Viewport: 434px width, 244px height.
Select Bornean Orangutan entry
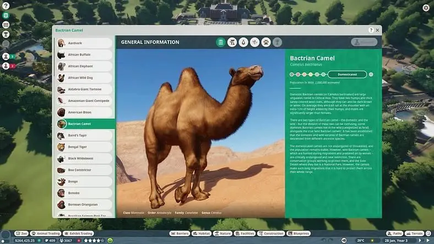tap(84, 205)
